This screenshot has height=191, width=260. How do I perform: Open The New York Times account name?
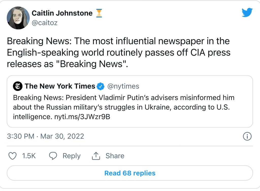click(60, 86)
